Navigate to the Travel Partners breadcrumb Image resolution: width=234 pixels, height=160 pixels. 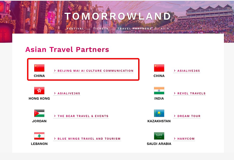[134, 28]
